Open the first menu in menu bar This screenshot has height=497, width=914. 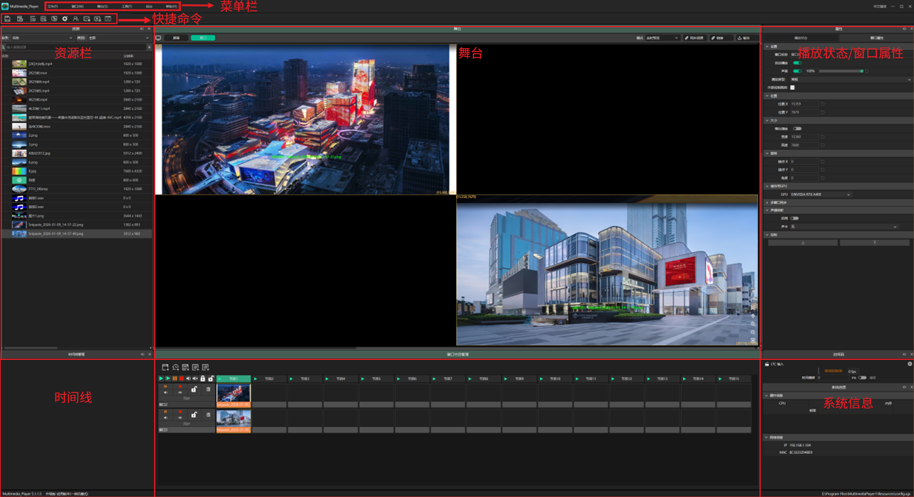[x=53, y=6]
